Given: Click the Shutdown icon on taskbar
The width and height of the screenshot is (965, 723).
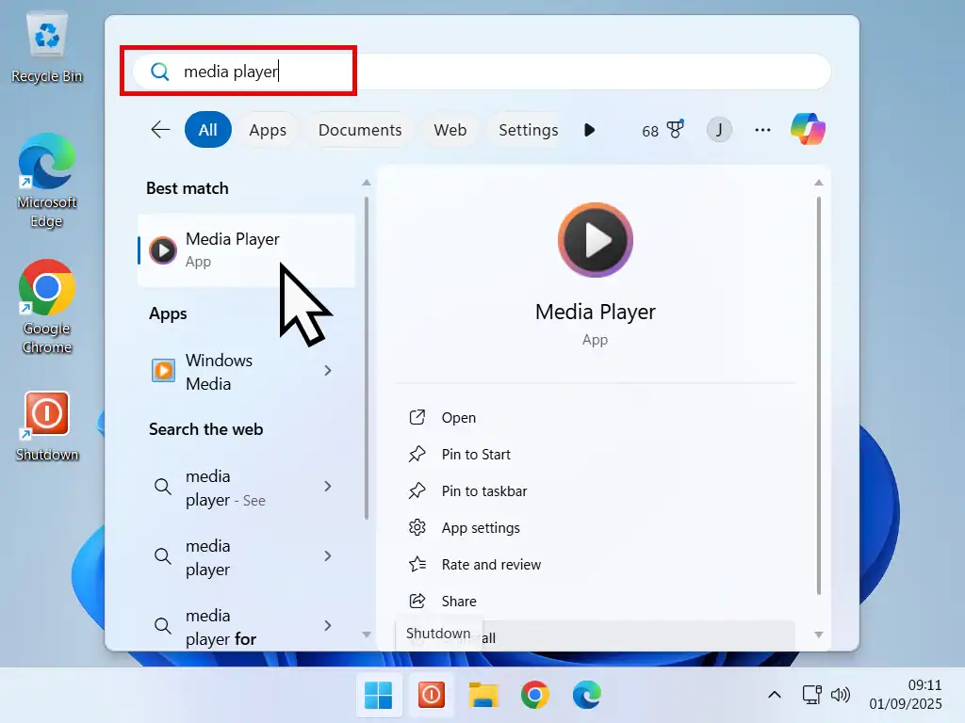Looking at the screenshot, I should pyautogui.click(x=432, y=696).
